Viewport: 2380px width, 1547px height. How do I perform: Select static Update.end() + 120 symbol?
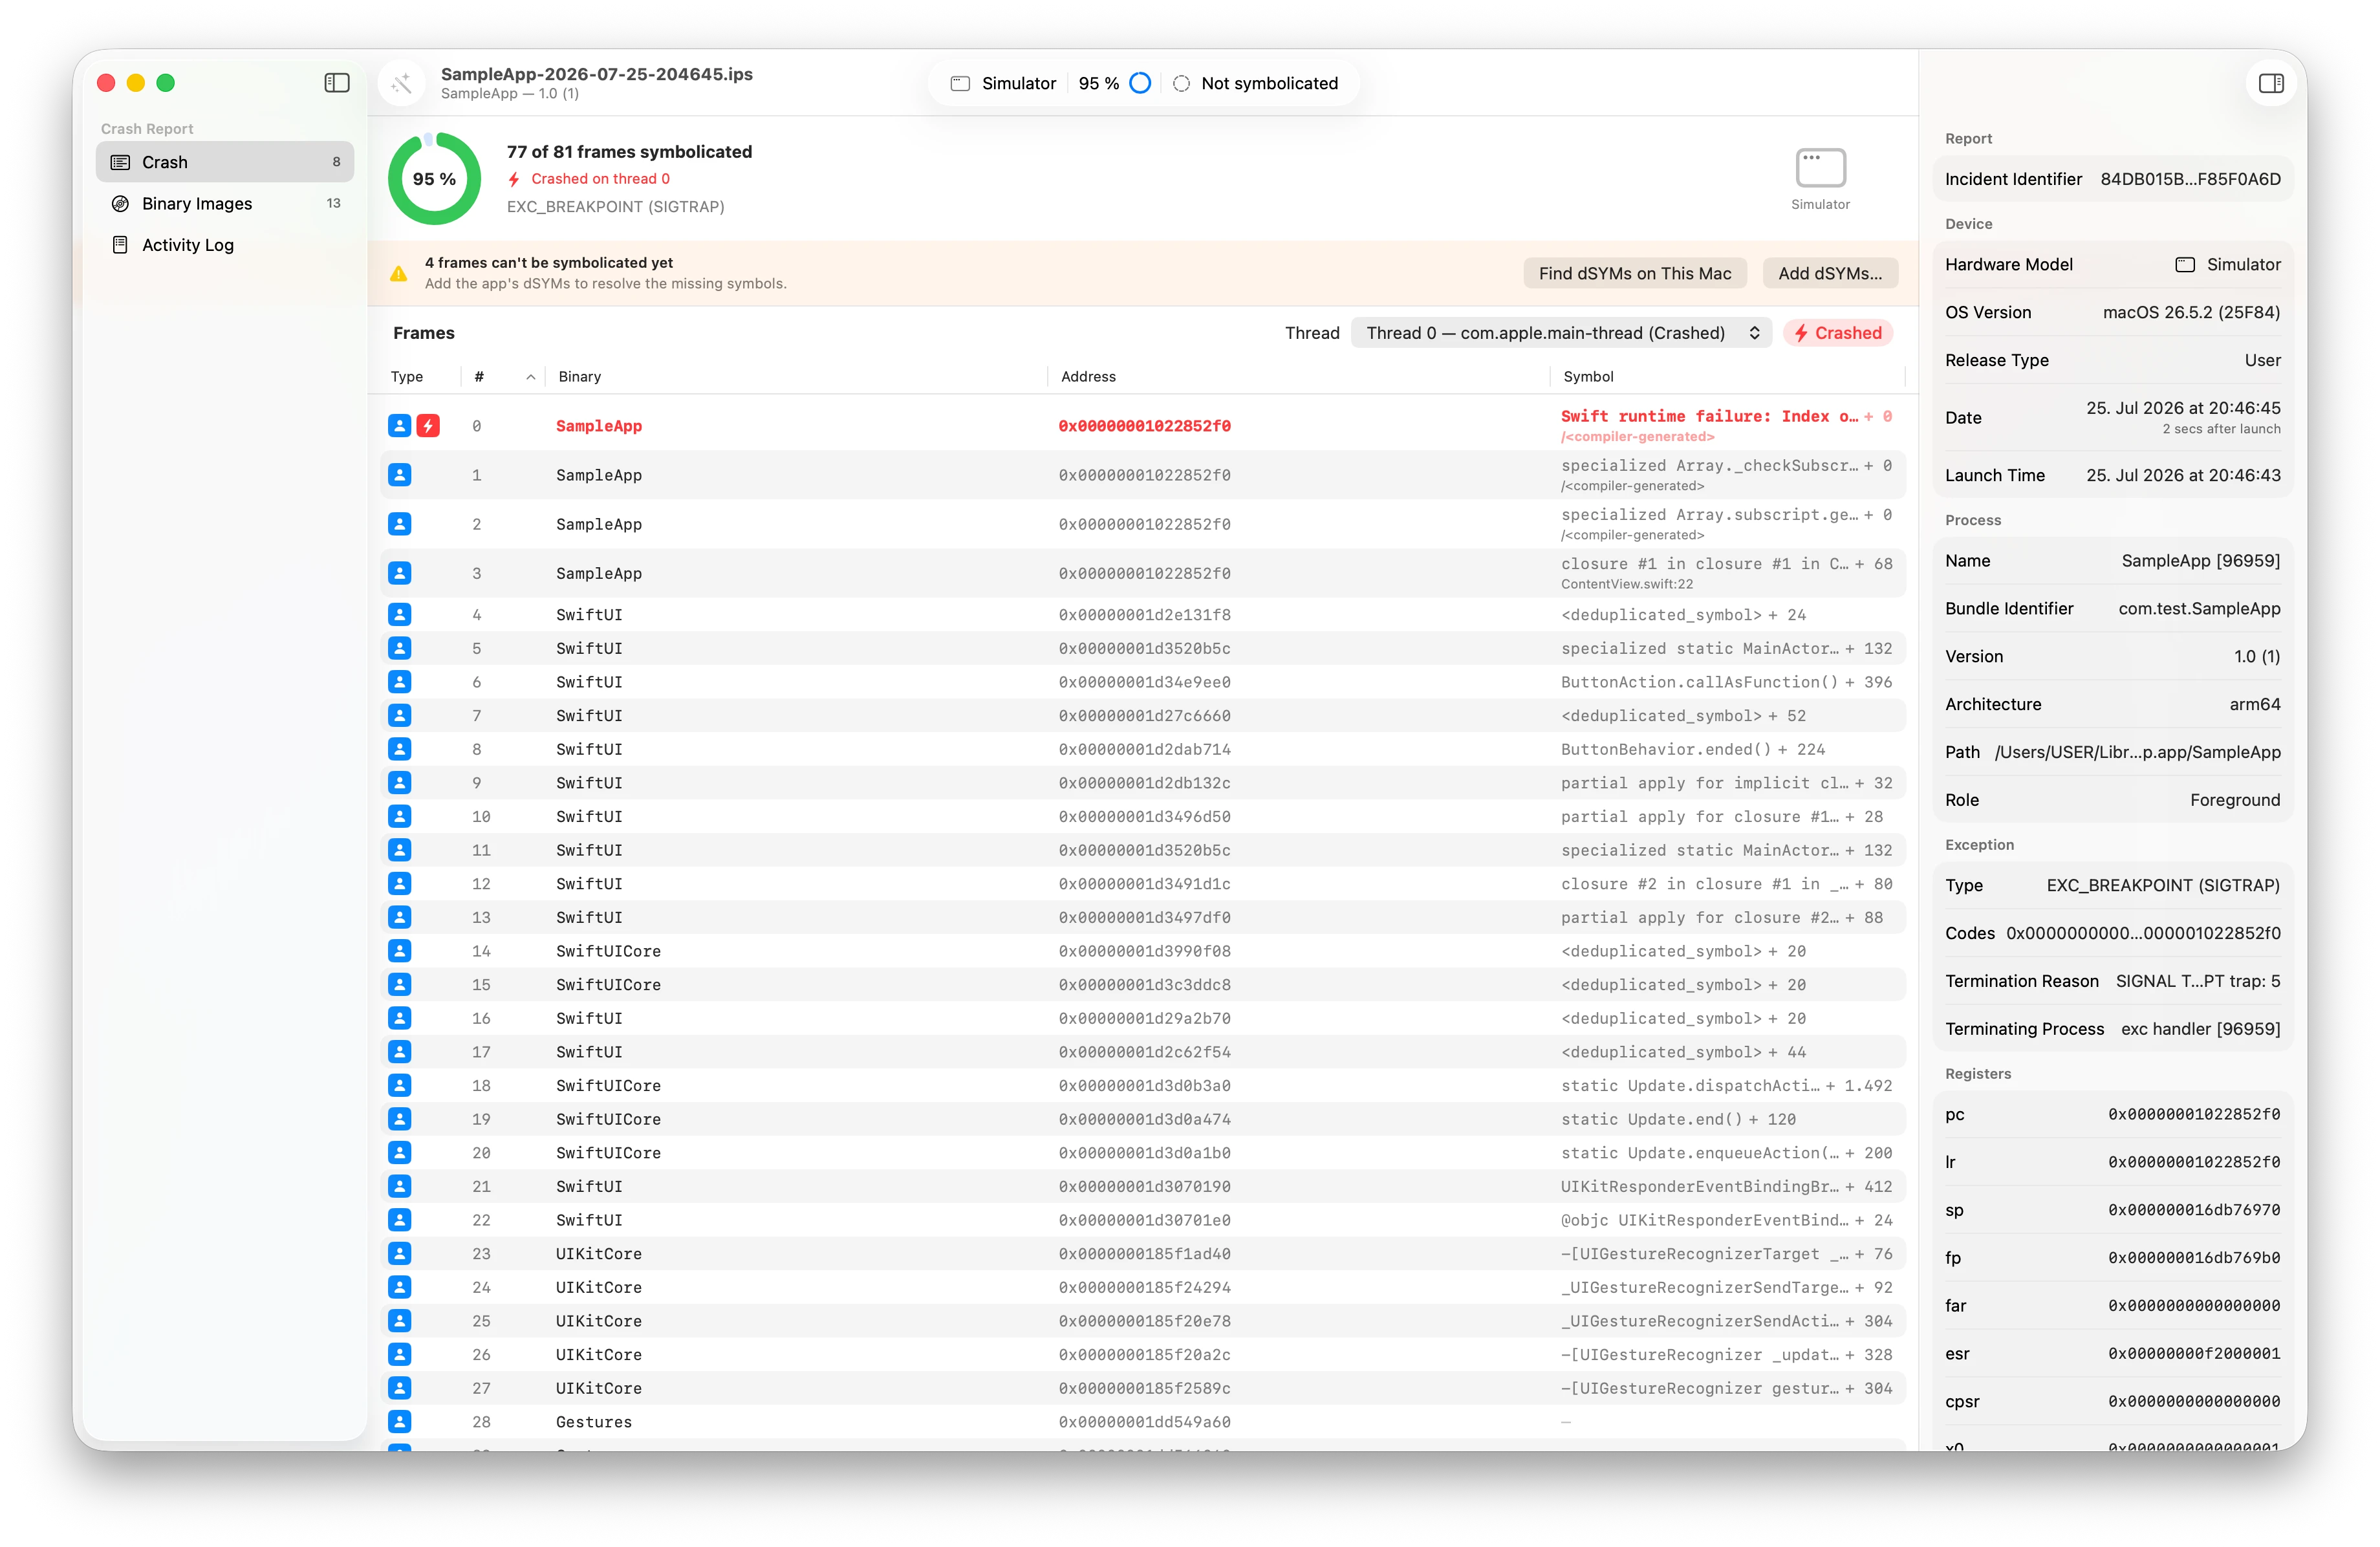coord(1678,1119)
